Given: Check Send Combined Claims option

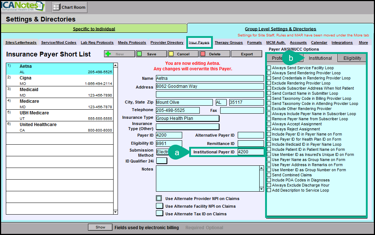Looking at the screenshot, I should (x=269, y=175).
